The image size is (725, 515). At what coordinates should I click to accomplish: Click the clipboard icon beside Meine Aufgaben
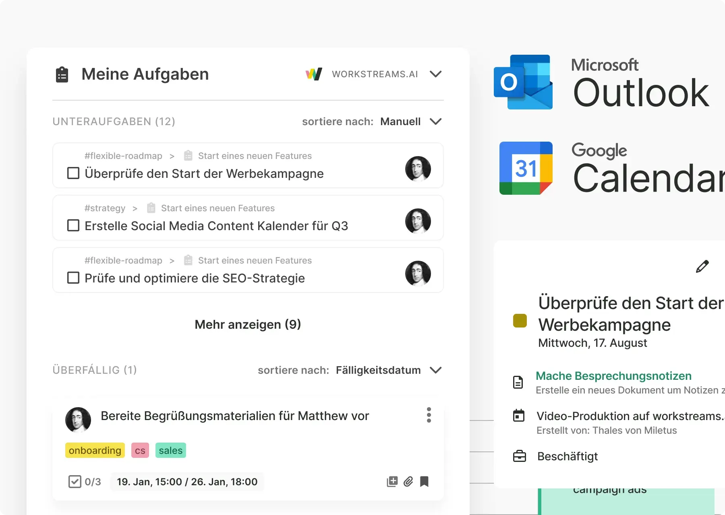coord(62,74)
